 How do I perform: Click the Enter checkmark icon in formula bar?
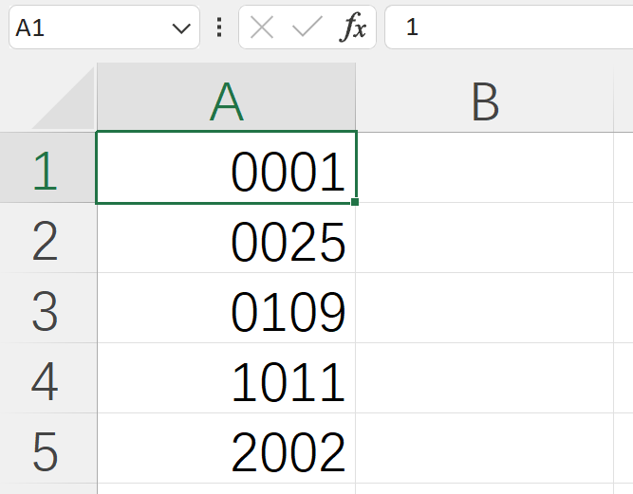[x=307, y=27]
